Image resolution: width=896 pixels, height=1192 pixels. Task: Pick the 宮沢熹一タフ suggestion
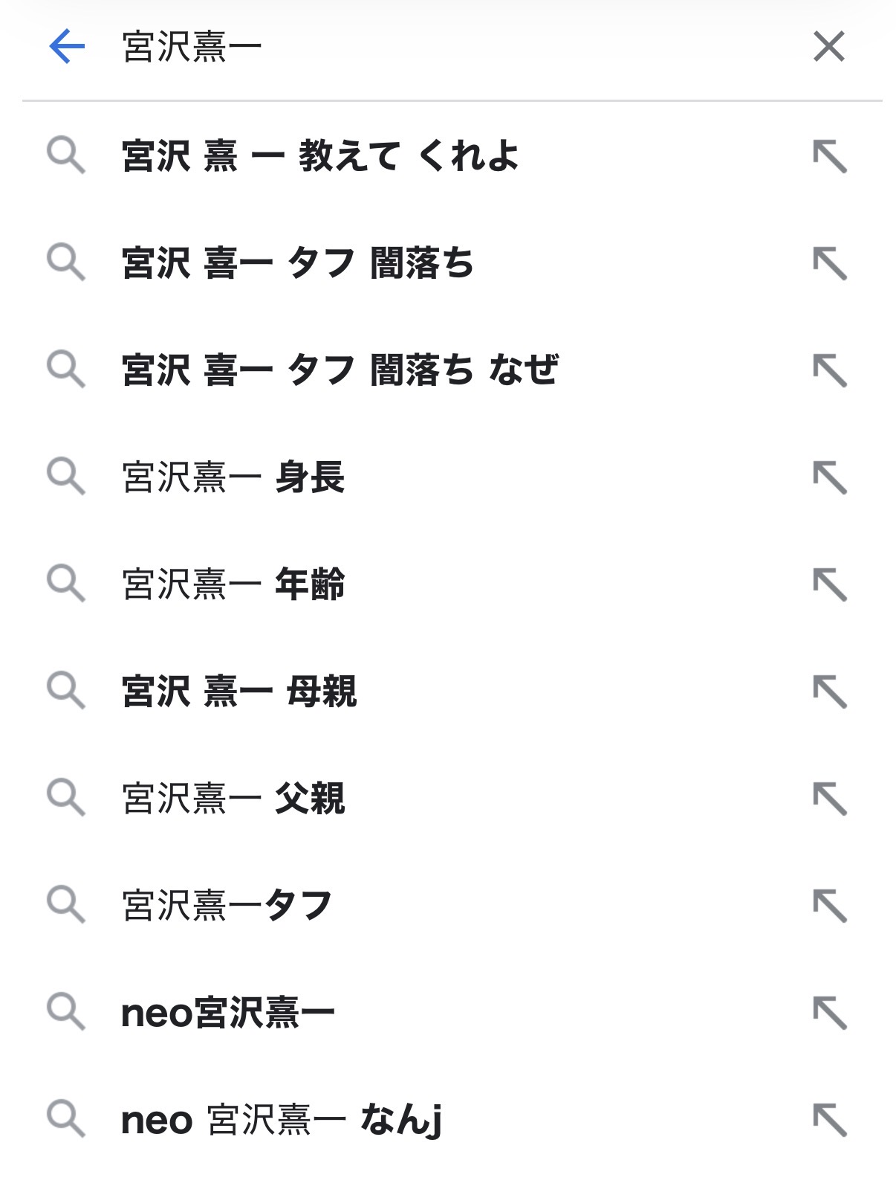pyautogui.click(x=227, y=906)
